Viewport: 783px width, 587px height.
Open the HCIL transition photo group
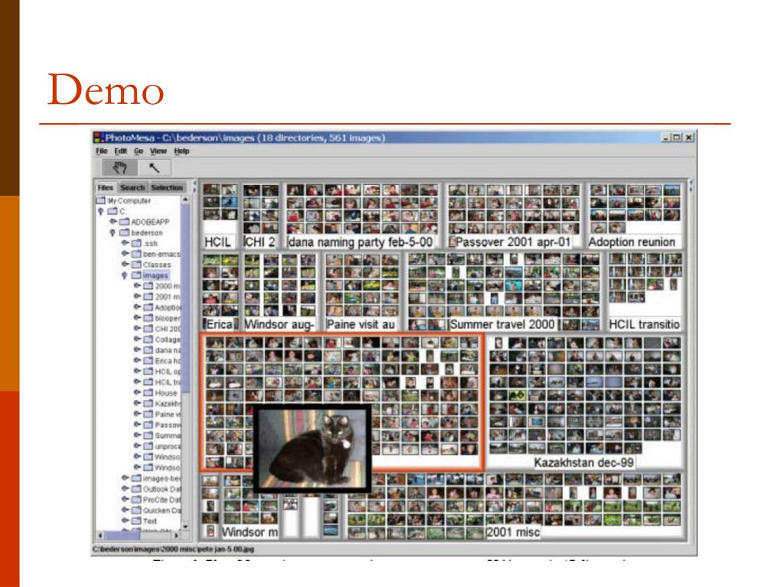coord(645,292)
